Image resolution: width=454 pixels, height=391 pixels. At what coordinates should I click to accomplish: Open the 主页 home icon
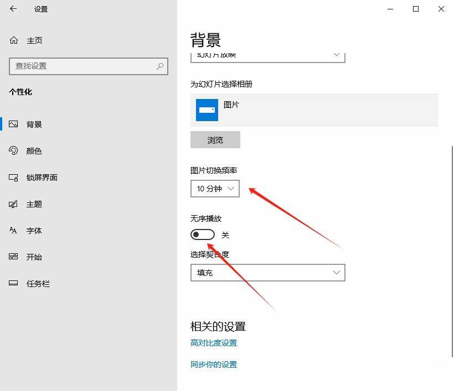pos(14,40)
